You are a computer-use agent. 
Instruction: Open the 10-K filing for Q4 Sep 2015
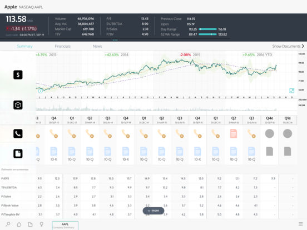click(197, 154)
